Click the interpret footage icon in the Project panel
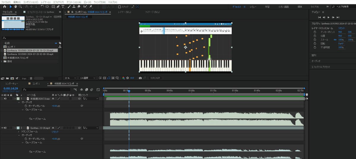 [x=2, y=78]
